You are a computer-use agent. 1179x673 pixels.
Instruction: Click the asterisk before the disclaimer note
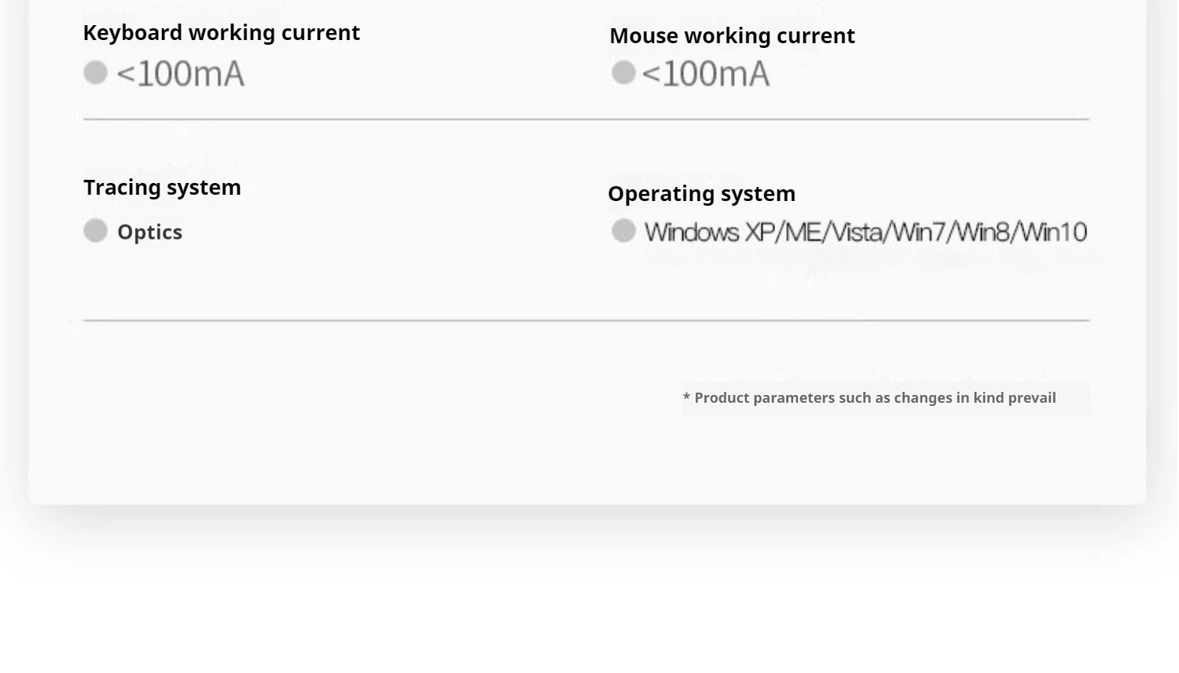pos(686,398)
